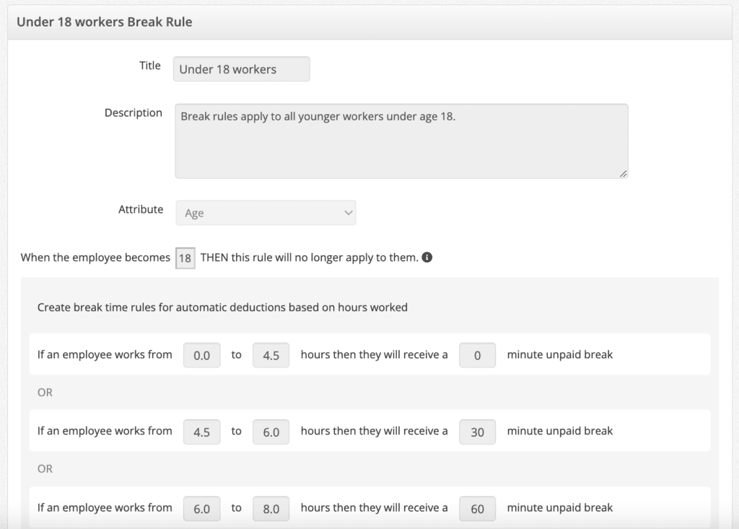Select the 60 minute break field
The height and width of the screenshot is (529, 739).
(478, 509)
